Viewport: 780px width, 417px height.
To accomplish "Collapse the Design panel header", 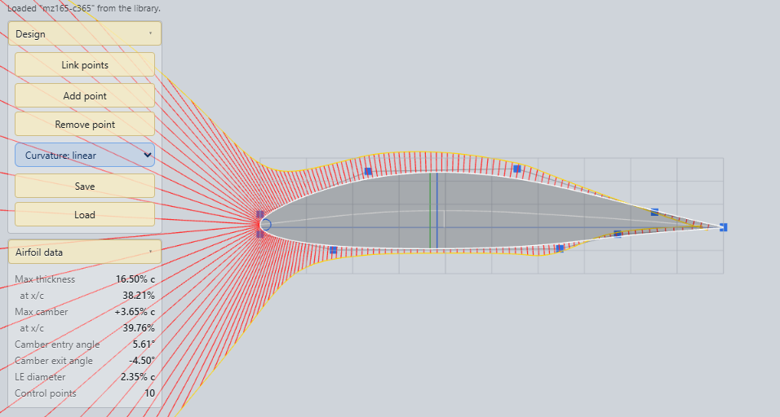I will tap(85, 33).
